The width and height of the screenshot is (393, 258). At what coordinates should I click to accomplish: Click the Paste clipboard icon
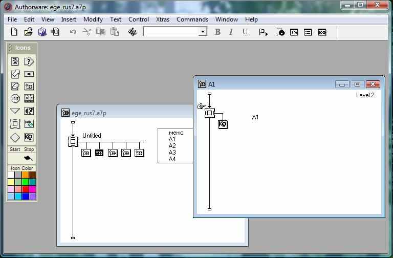(x=115, y=32)
